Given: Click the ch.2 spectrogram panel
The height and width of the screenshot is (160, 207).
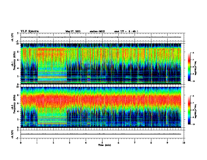Looking at the screenshot, I should [x=101, y=107].
